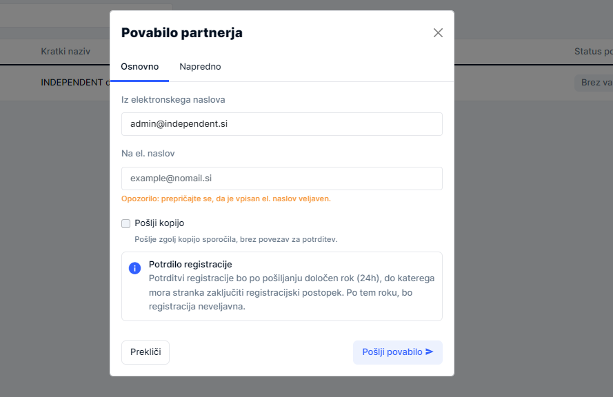Focus the admin@independent.si sender email field
This screenshot has height=397, width=613.
tap(281, 124)
